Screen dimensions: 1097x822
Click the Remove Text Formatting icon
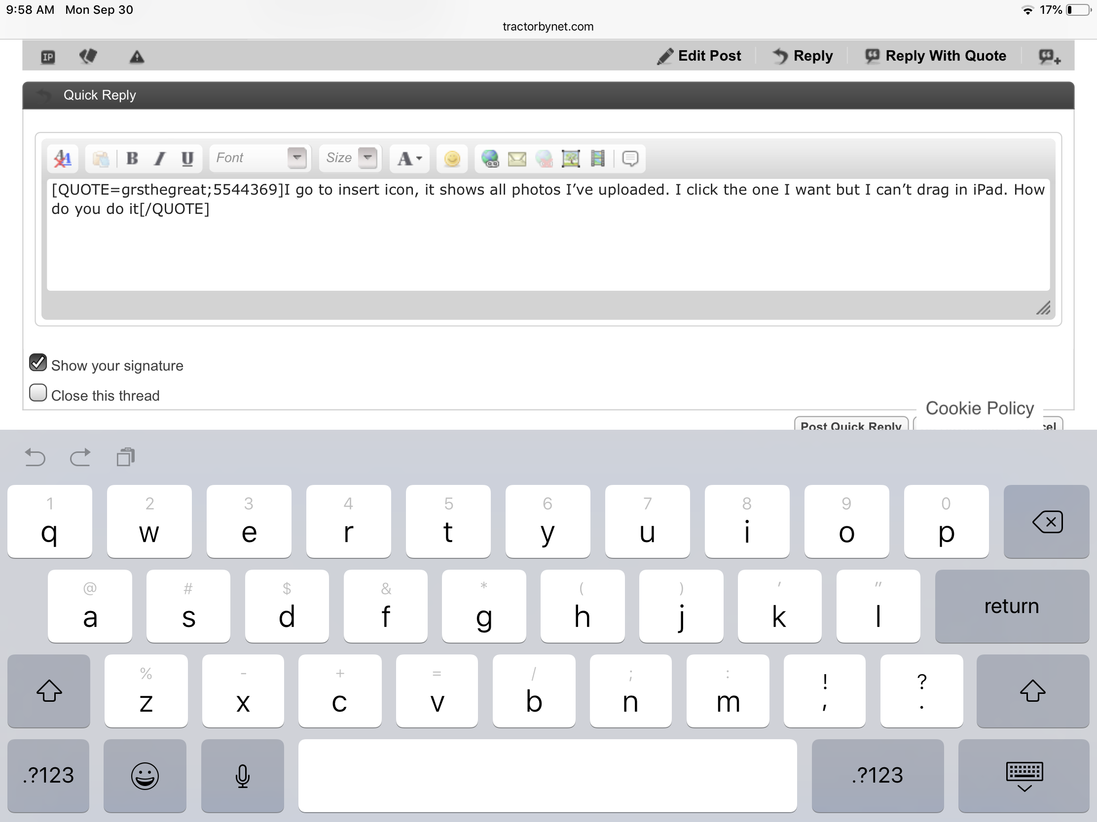pos(63,159)
